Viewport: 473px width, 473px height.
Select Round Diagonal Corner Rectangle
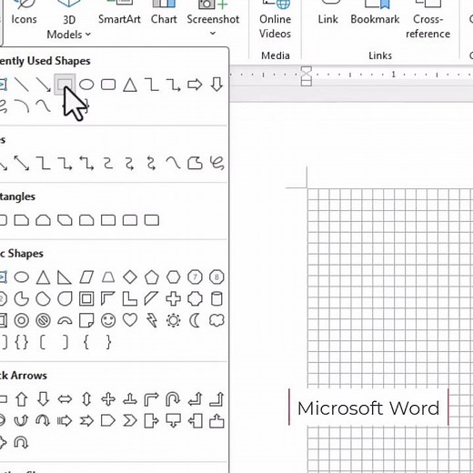coord(152,220)
